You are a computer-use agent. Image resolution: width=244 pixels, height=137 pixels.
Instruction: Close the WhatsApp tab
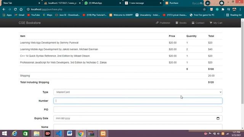tap(120, 3)
